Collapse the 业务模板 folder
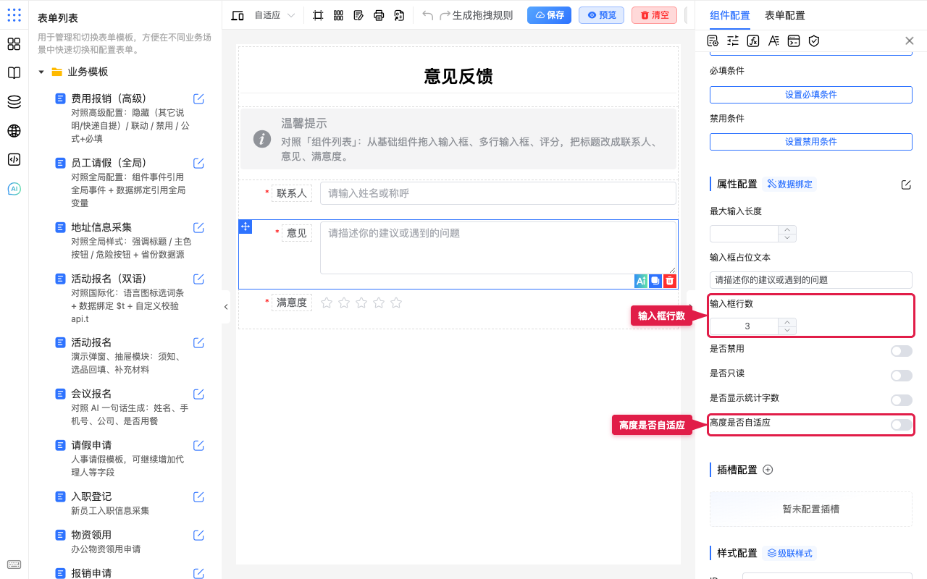The width and height of the screenshot is (927, 579). pyautogui.click(x=41, y=72)
